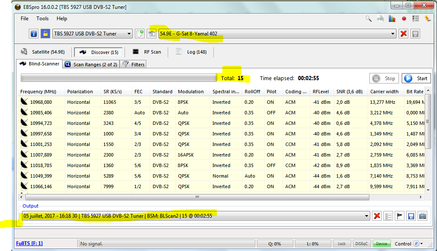Click the TV icon in Output panel
The height and width of the screenshot is (251, 437).
[x=422, y=216]
